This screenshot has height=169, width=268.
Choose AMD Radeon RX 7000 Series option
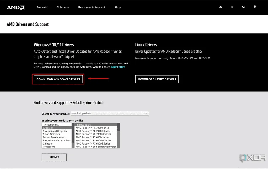92,128
